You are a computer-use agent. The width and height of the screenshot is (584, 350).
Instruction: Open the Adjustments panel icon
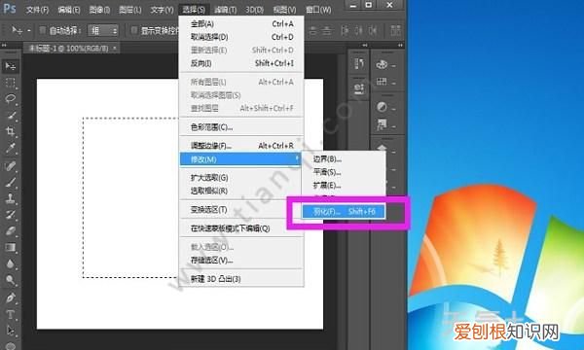382,107
